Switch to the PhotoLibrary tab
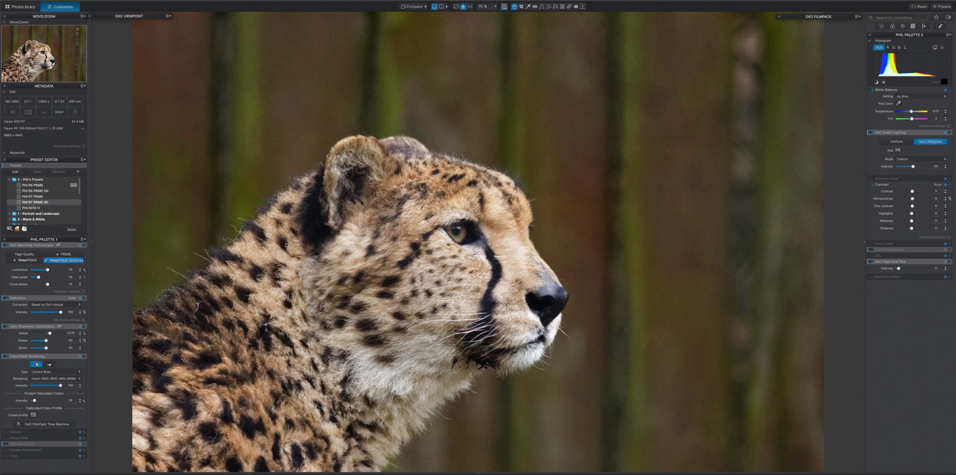This screenshot has height=475, width=956. click(20, 7)
